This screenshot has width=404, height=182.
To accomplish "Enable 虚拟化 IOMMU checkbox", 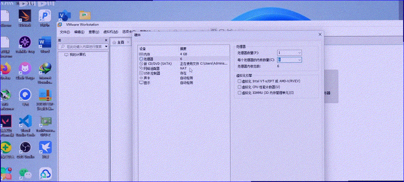I will 240,93.
